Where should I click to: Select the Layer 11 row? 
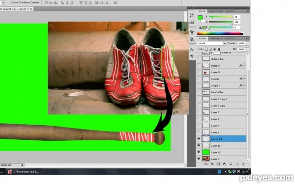(x=224, y=146)
